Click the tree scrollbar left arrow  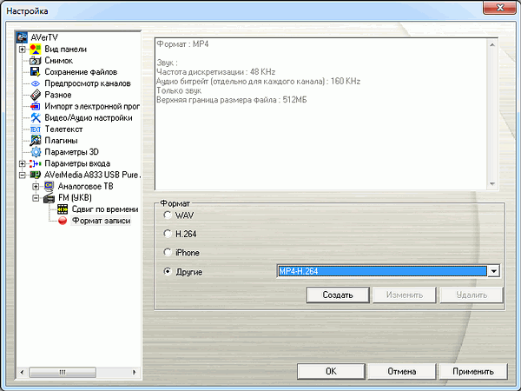22,372
